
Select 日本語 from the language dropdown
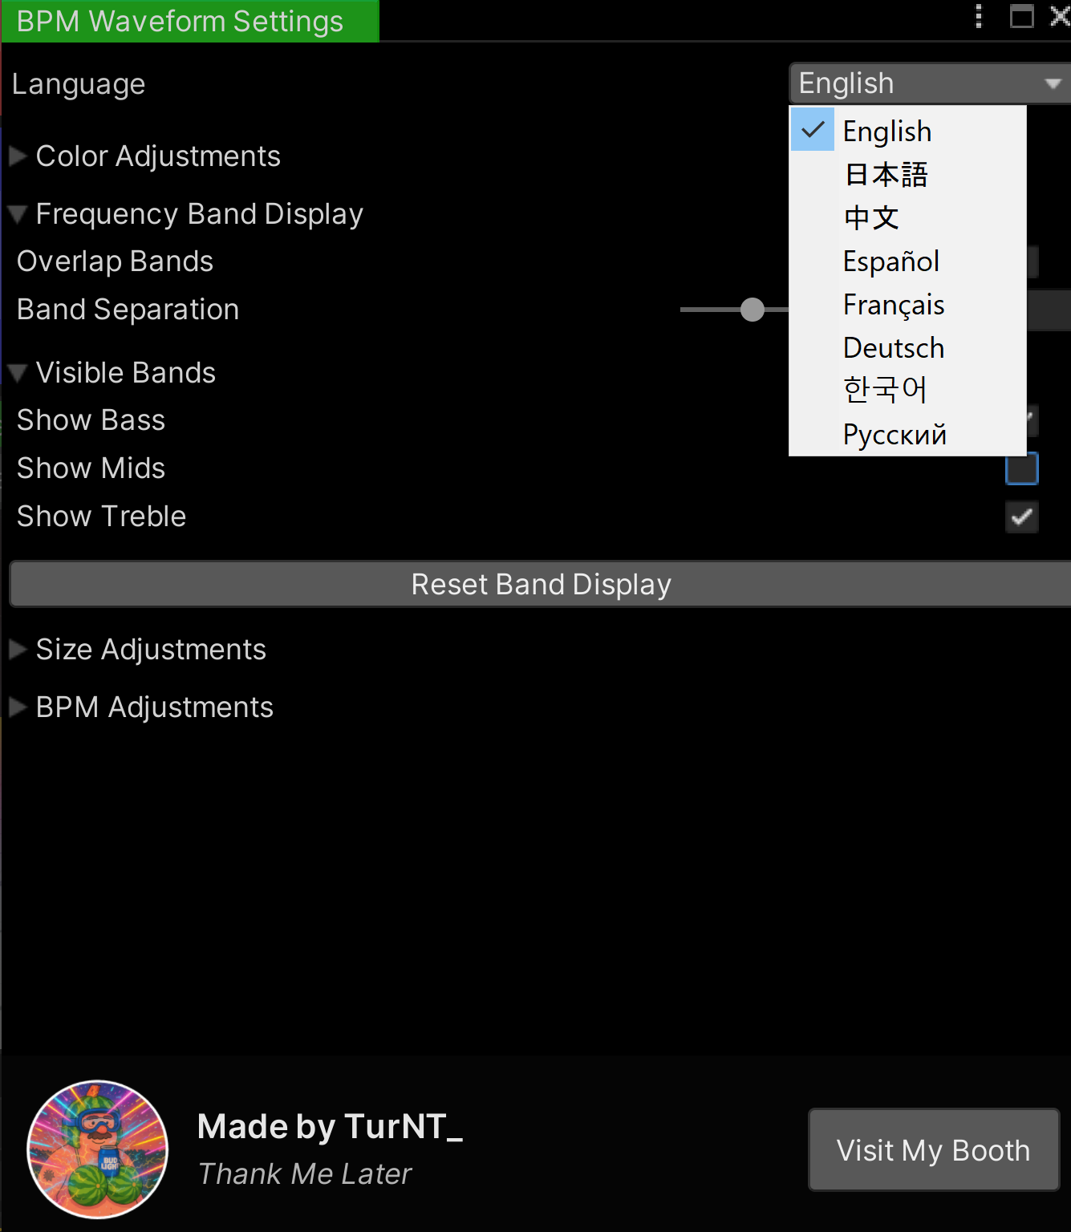coord(886,174)
